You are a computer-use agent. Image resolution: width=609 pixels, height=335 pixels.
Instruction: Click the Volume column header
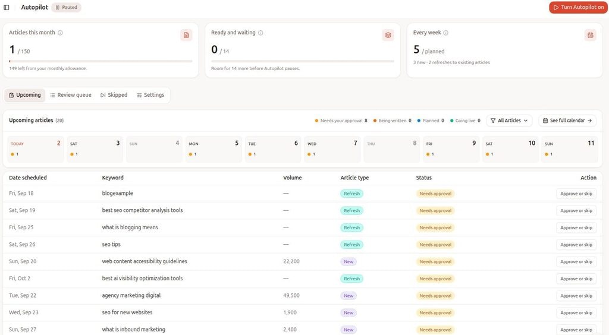pyautogui.click(x=293, y=178)
